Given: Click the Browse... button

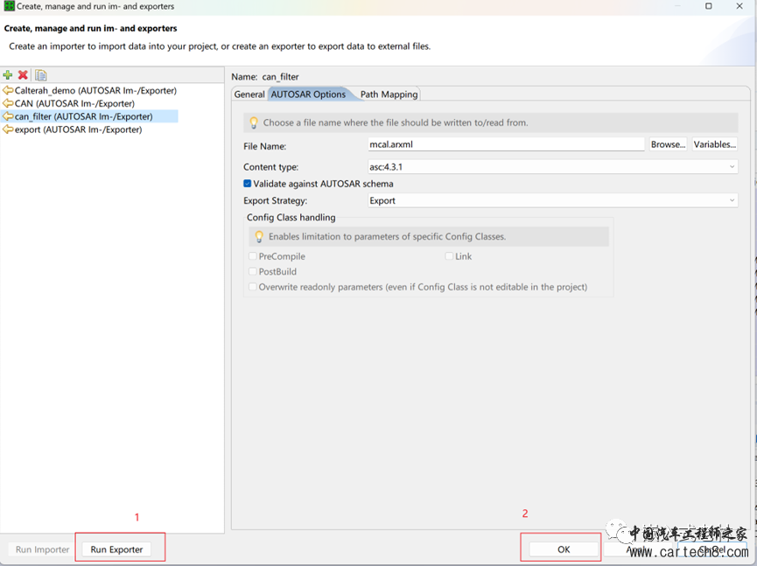Looking at the screenshot, I should pos(668,144).
